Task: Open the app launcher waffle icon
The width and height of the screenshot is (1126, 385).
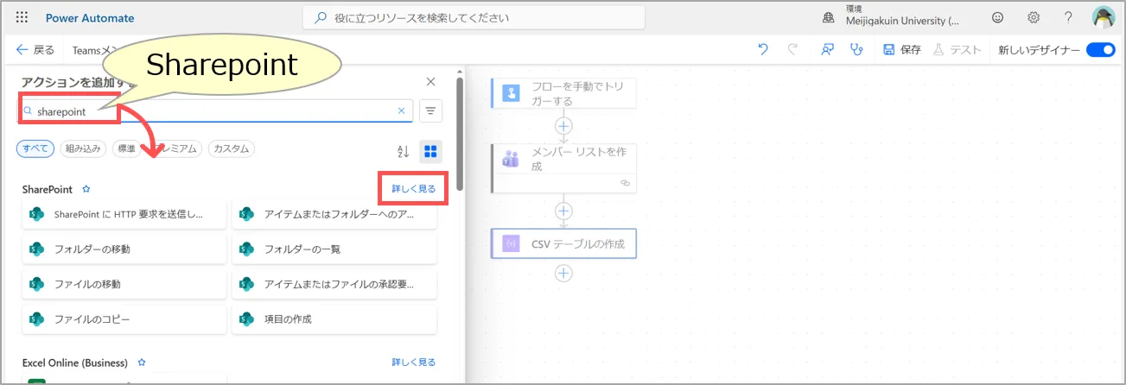Action: tap(22, 17)
